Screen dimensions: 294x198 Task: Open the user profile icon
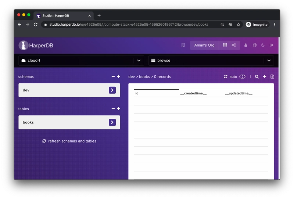(245, 45)
